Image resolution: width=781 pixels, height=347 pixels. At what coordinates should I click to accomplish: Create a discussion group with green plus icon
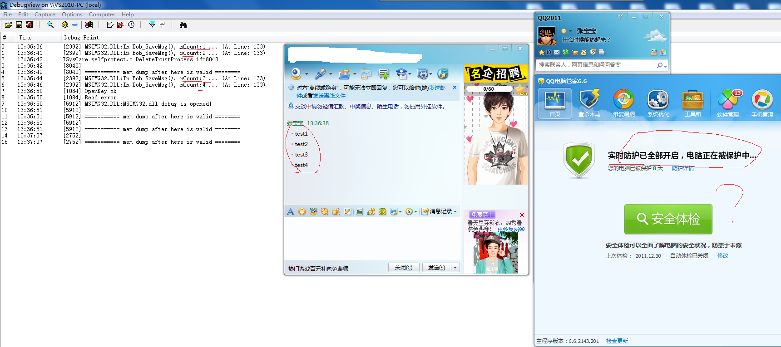click(x=384, y=73)
